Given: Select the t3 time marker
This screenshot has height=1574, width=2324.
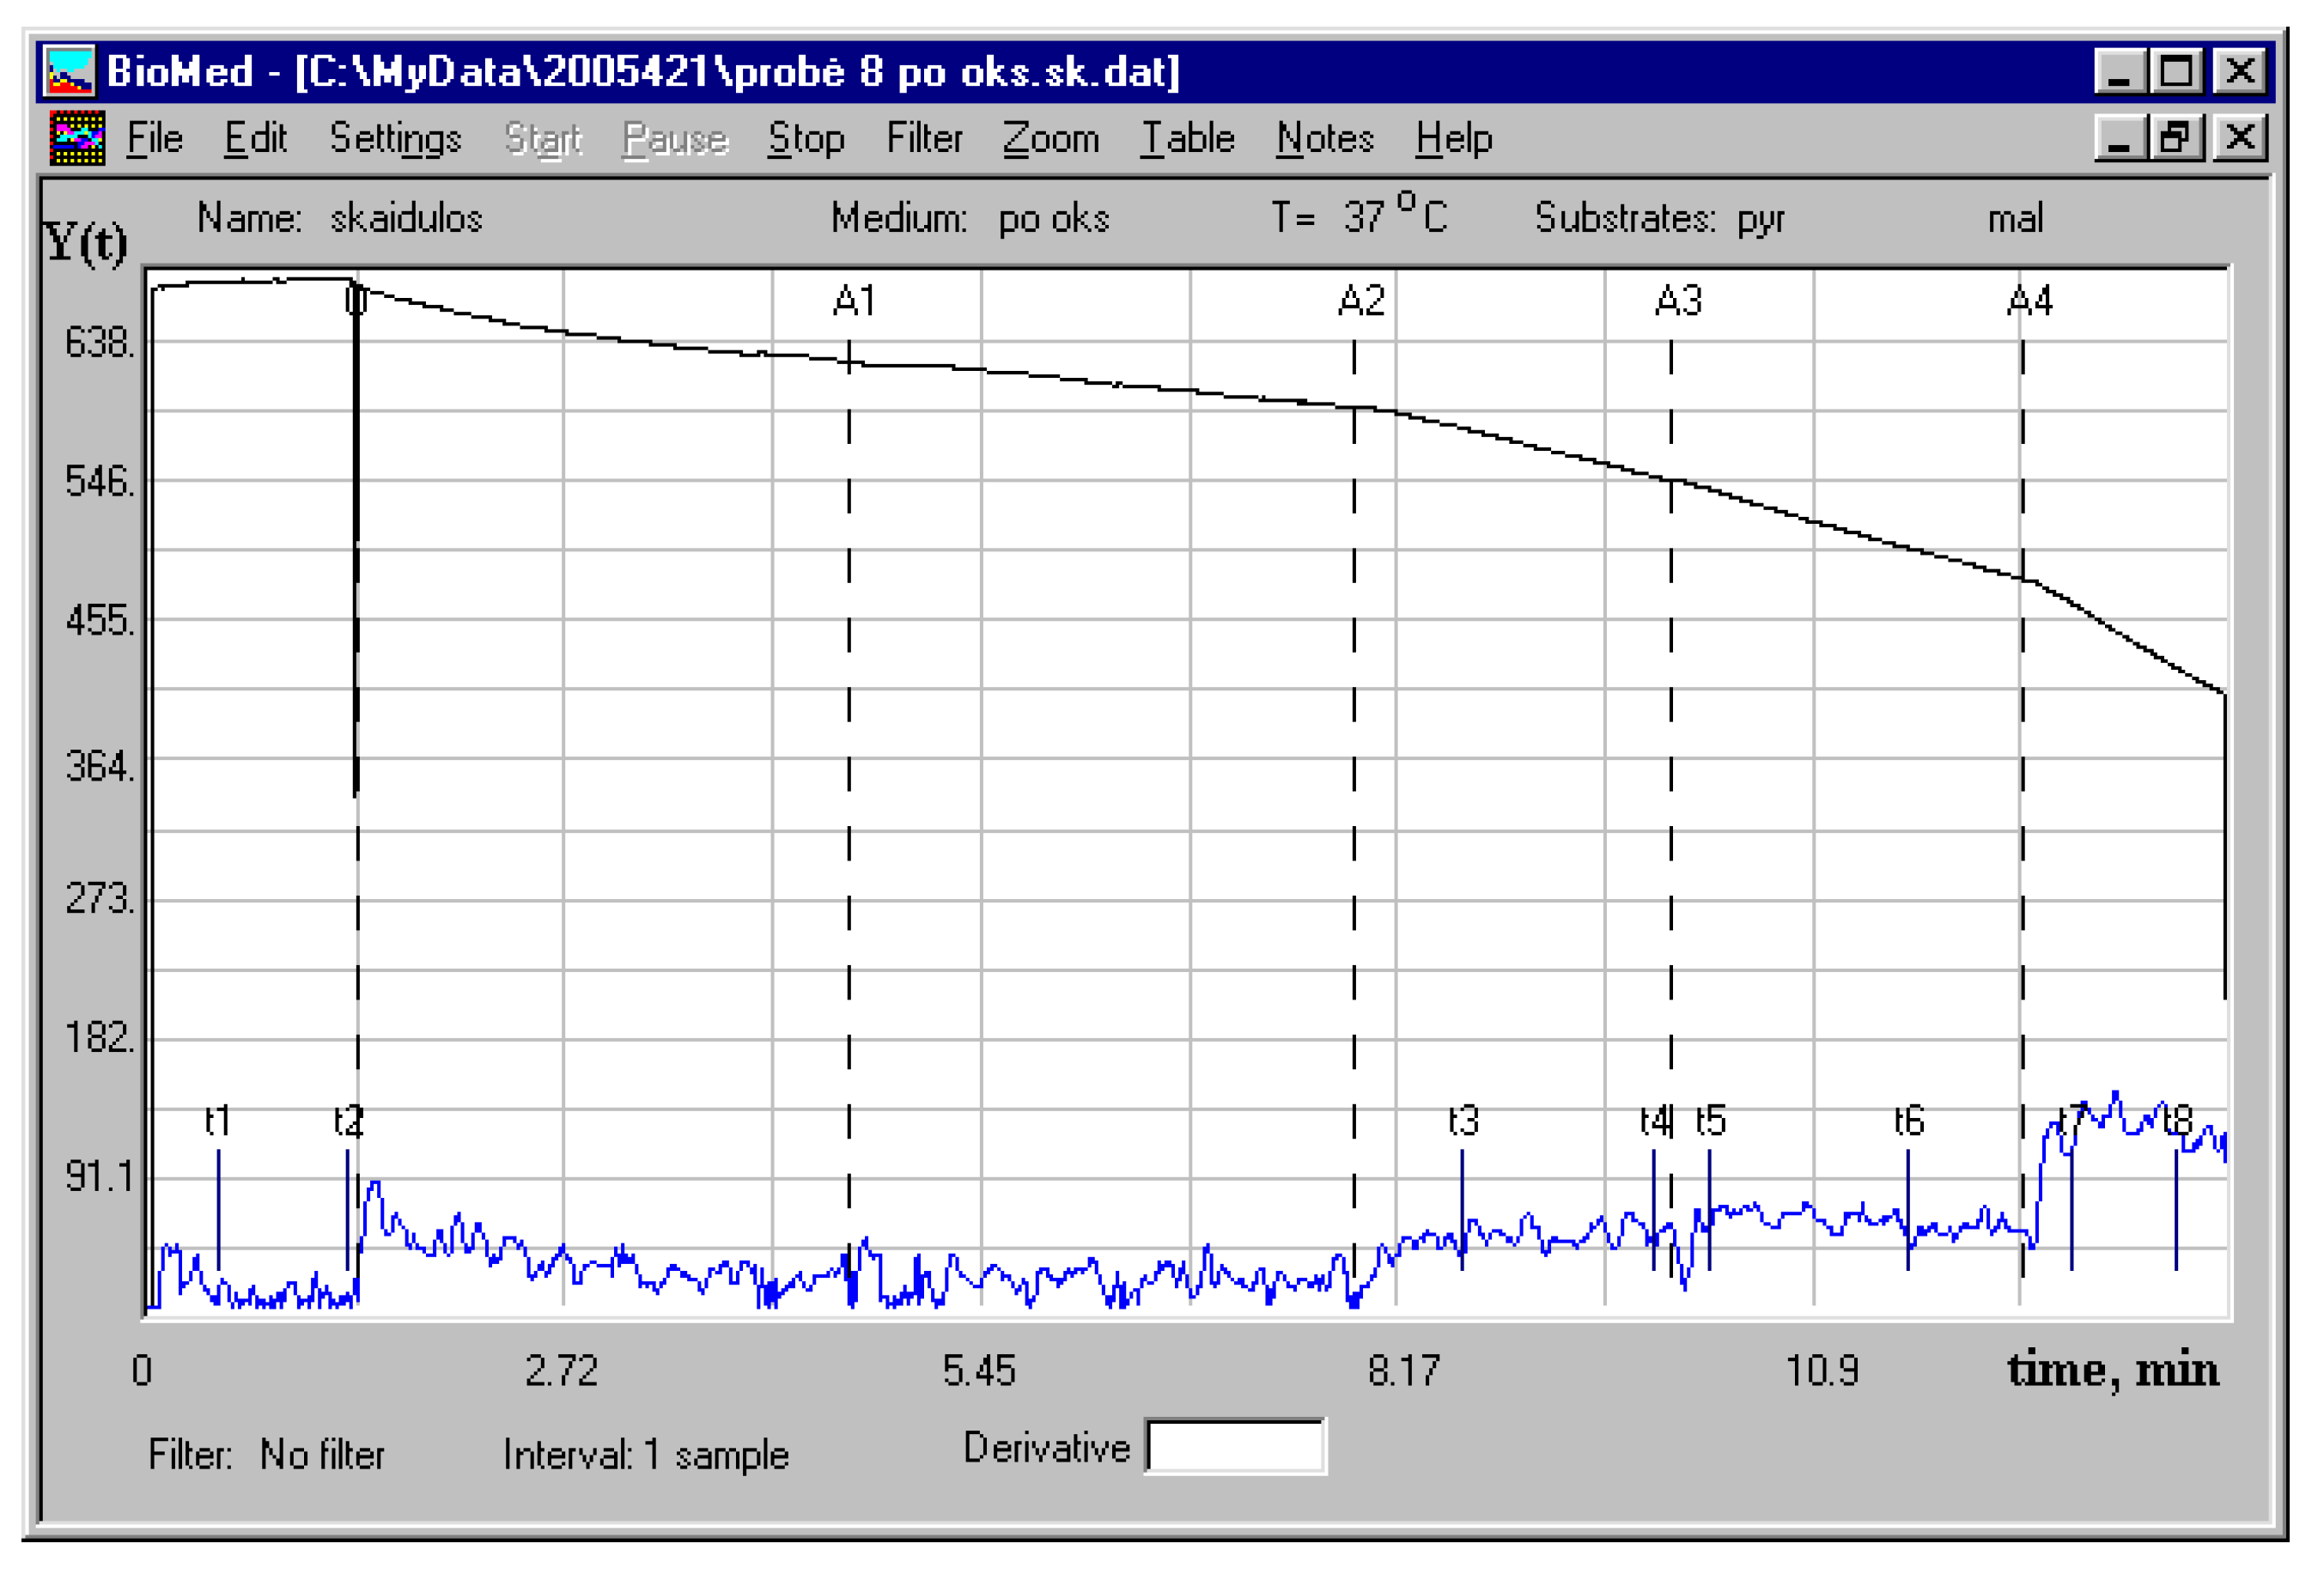Looking at the screenshot, I should (x=1463, y=1121).
